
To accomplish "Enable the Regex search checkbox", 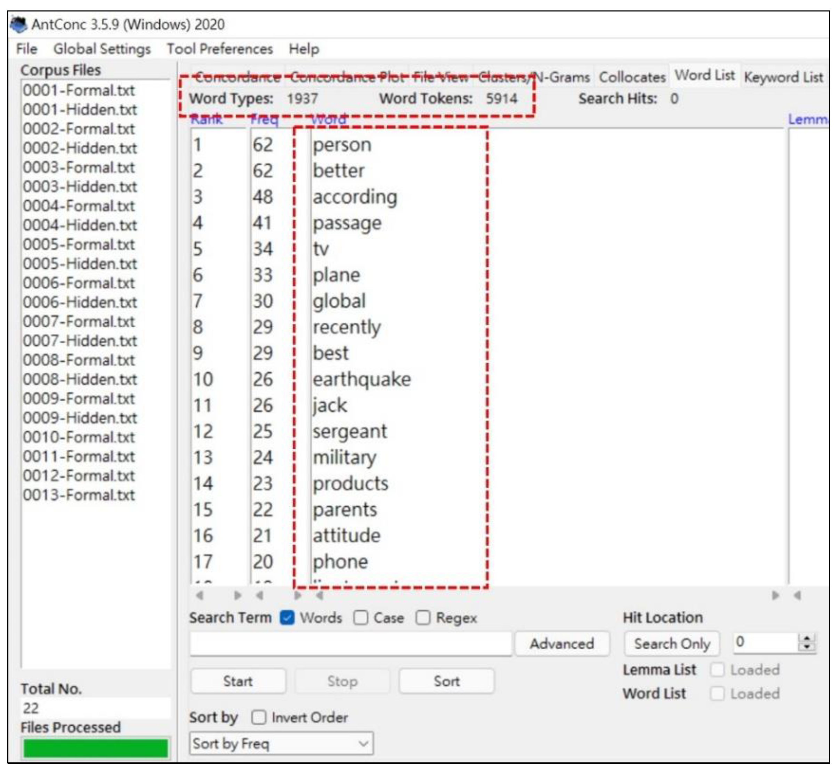I will [423, 618].
